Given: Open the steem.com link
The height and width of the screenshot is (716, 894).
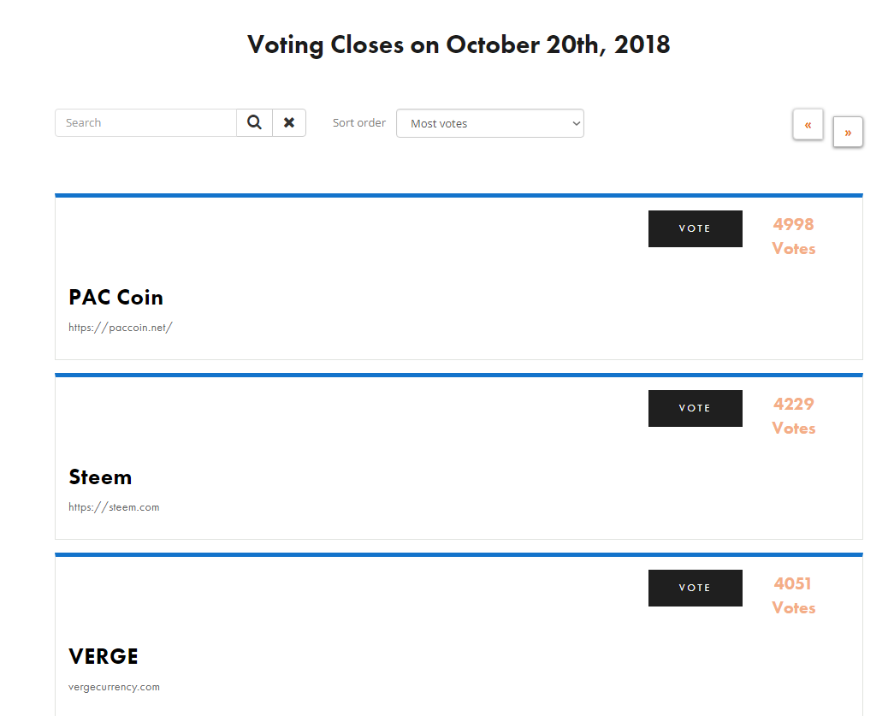Looking at the screenshot, I should click(x=114, y=506).
